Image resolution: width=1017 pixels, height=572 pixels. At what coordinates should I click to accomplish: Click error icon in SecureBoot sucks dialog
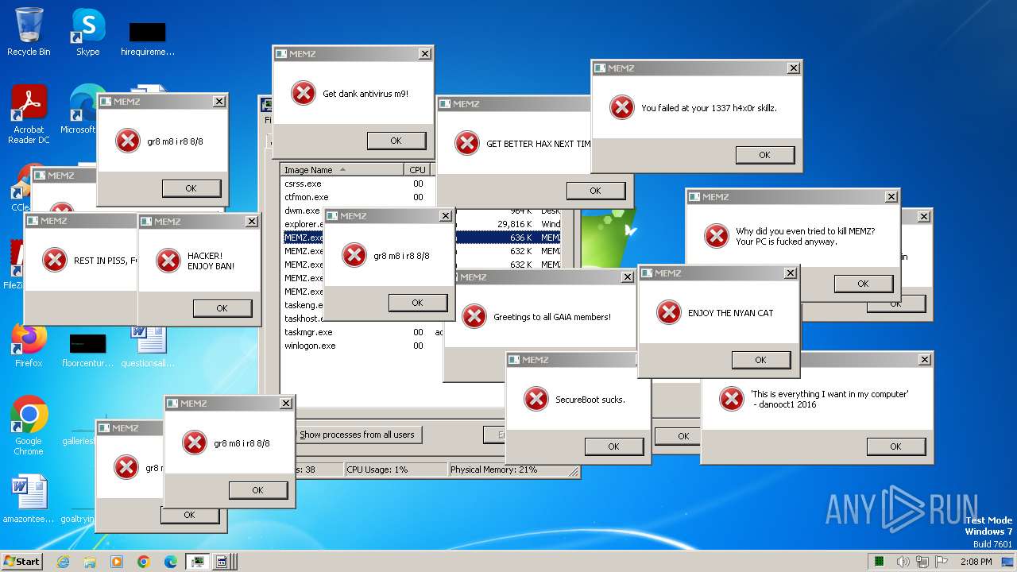[536, 399]
